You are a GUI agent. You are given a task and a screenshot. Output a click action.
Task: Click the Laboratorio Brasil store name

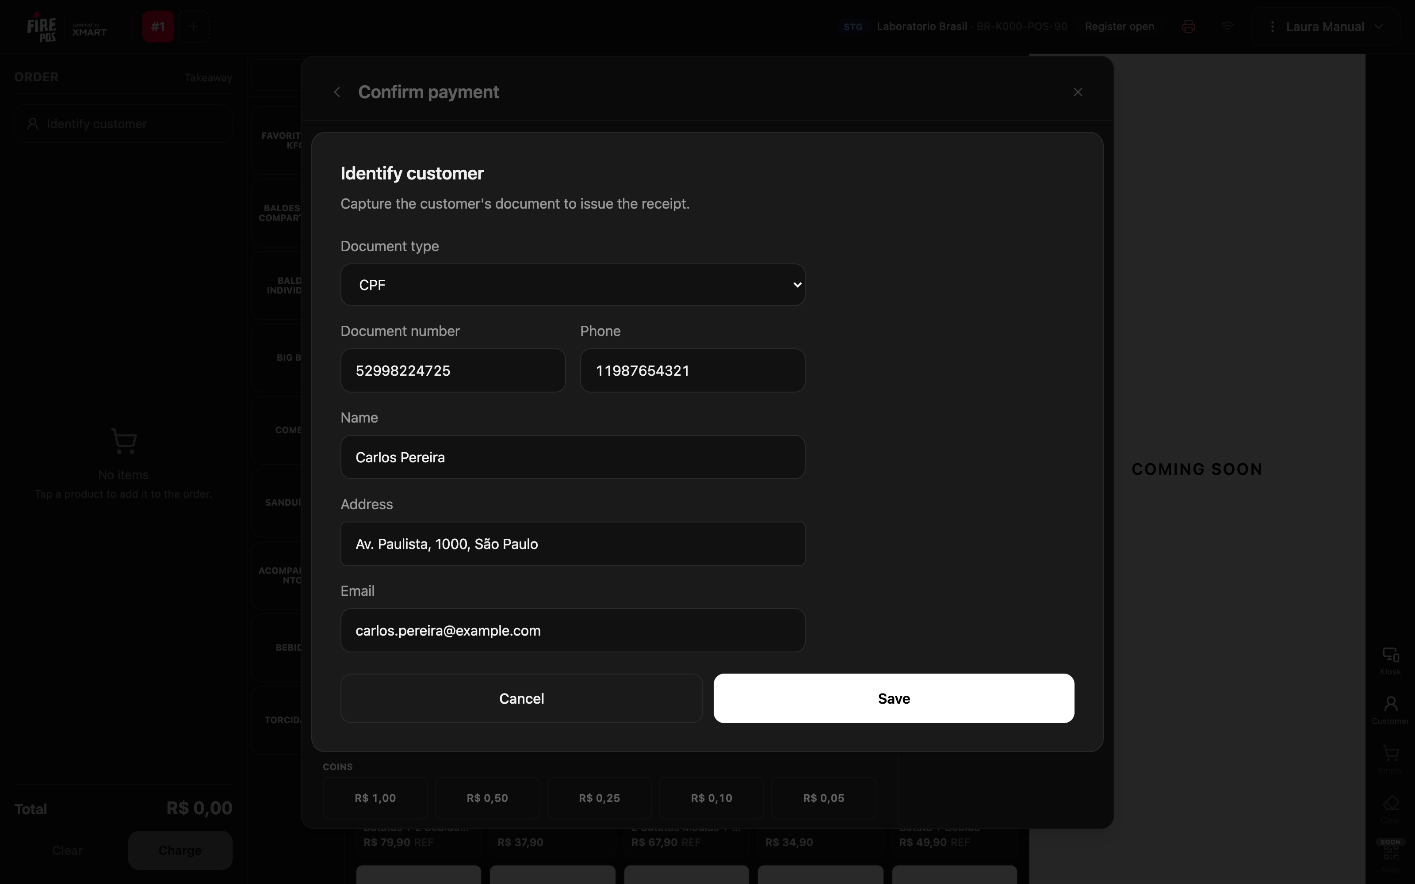(922, 27)
